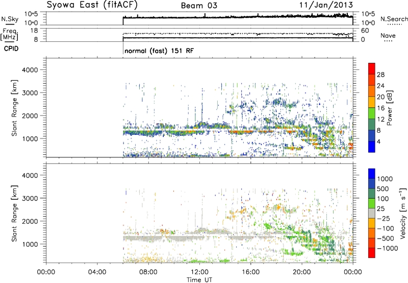This screenshot has width=408, height=283.
Task: Click the 'normal (fast) 151 RF' mode text
Action: tap(159, 51)
